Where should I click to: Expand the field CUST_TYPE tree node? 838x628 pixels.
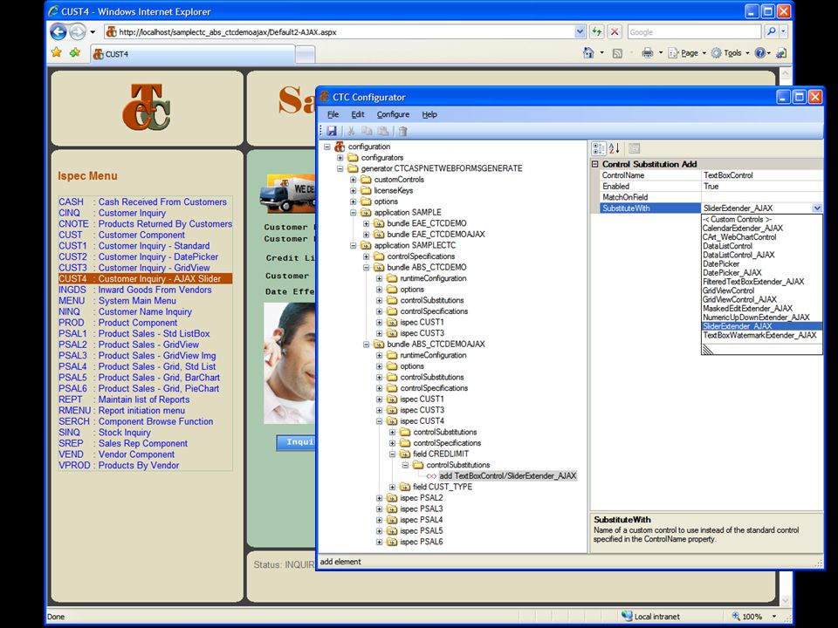tap(392, 487)
